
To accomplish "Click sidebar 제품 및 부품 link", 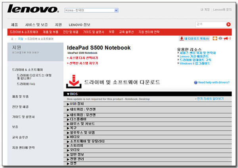I will tap(20, 96).
